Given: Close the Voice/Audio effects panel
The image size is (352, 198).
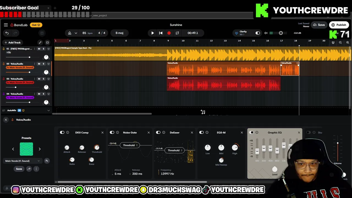Looking at the screenshot, I should click(6, 120).
